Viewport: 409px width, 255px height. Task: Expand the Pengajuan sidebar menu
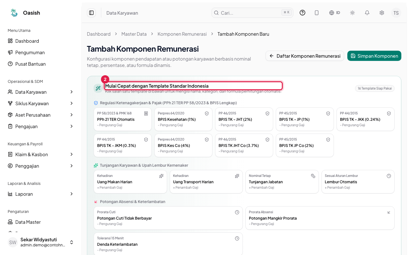coord(41,127)
